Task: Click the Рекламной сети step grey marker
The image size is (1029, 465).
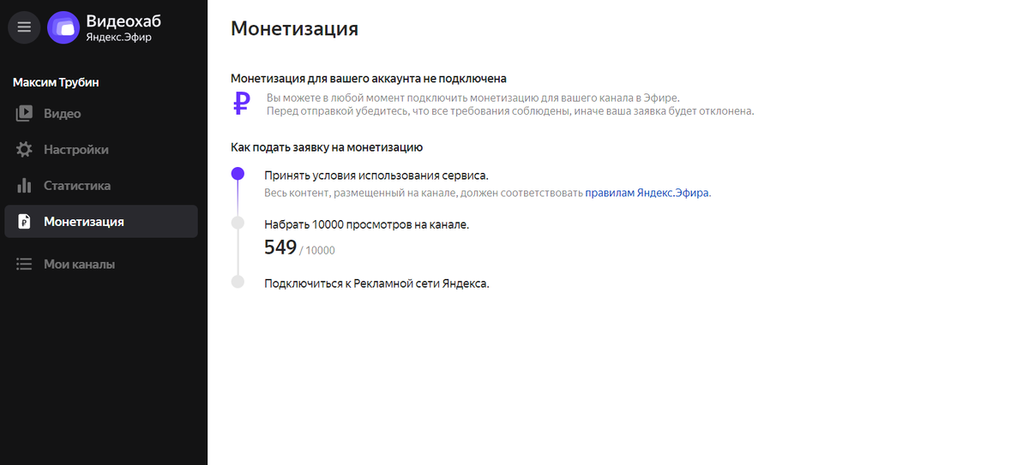Action: 238,281
